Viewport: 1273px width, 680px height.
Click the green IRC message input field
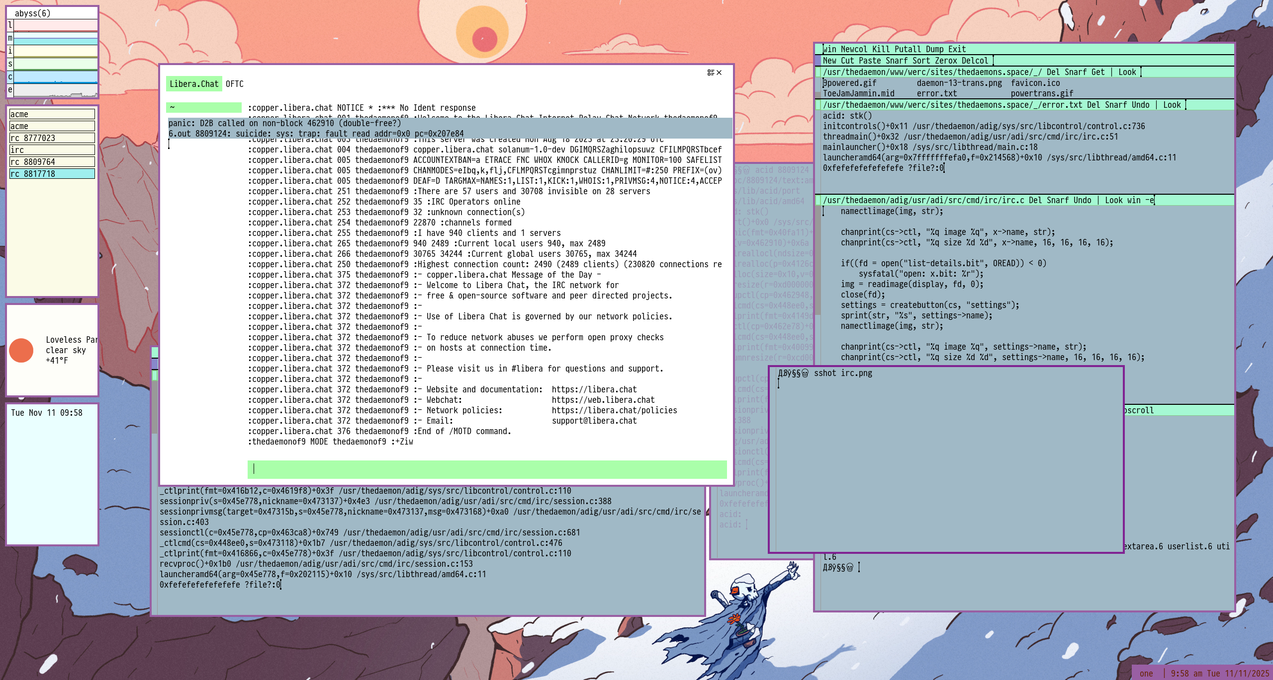(x=487, y=469)
